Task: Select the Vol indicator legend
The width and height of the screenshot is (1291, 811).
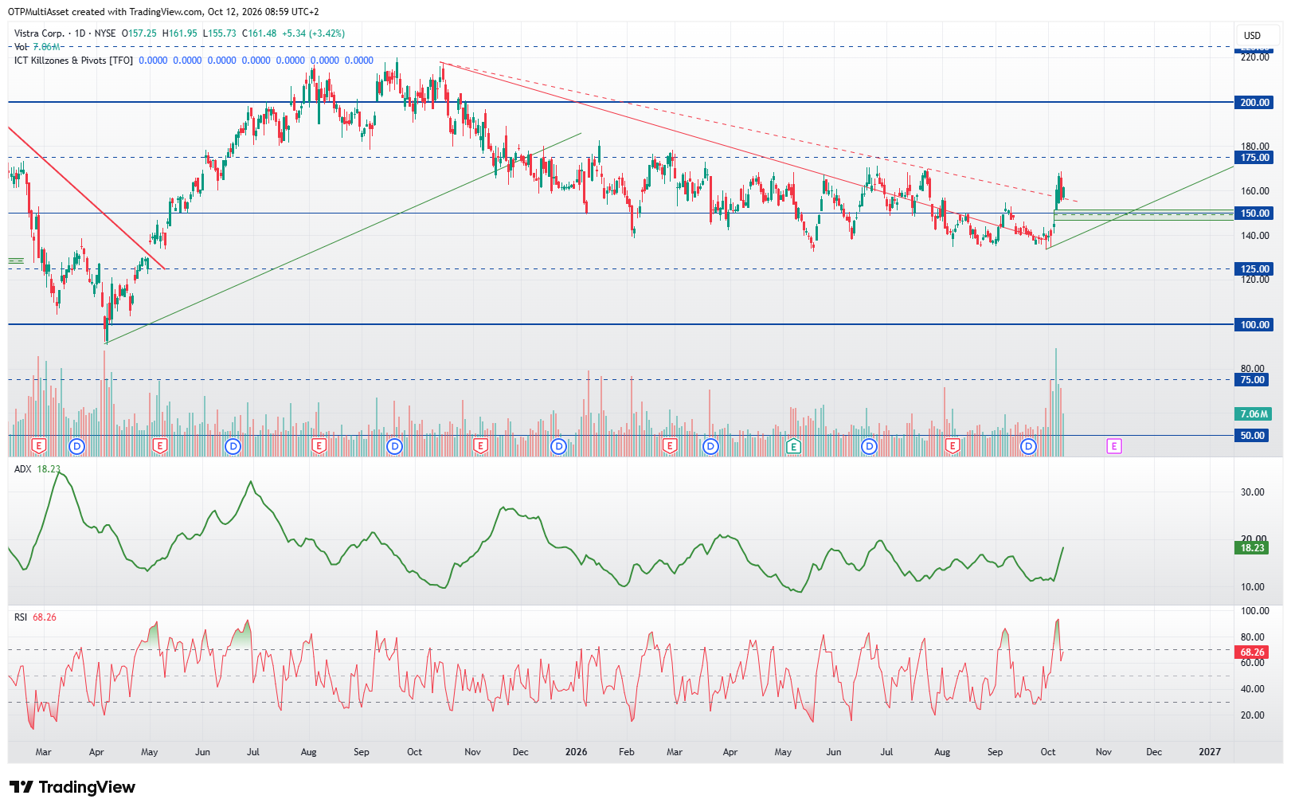Action: coord(21,47)
